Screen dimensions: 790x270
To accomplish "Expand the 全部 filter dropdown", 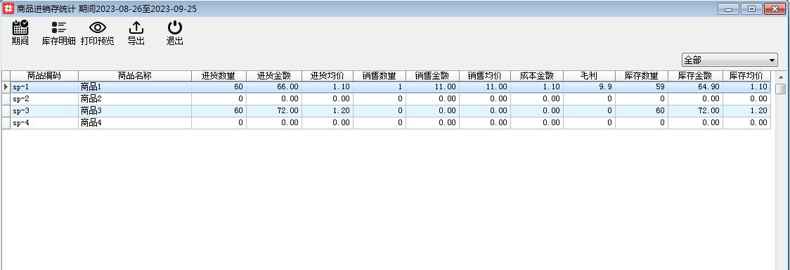I will tap(730, 60).
